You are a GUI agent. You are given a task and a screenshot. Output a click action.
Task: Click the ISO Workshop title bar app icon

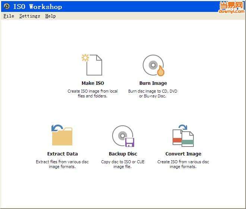pyautogui.click(x=7, y=6)
